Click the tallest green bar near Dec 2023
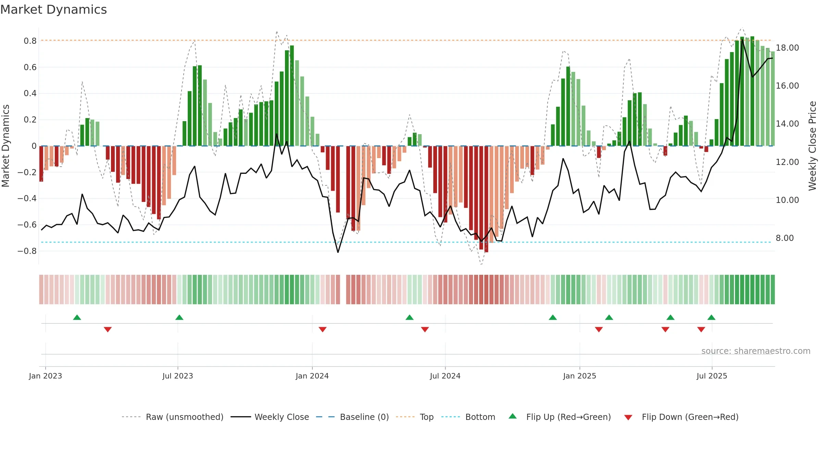Screen dimensions: 822x462 tap(292, 95)
